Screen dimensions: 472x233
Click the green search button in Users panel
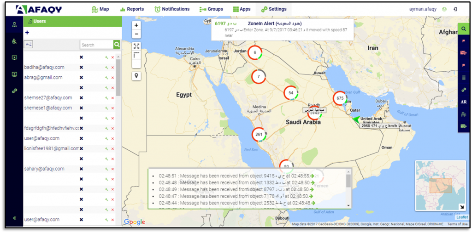(x=117, y=45)
